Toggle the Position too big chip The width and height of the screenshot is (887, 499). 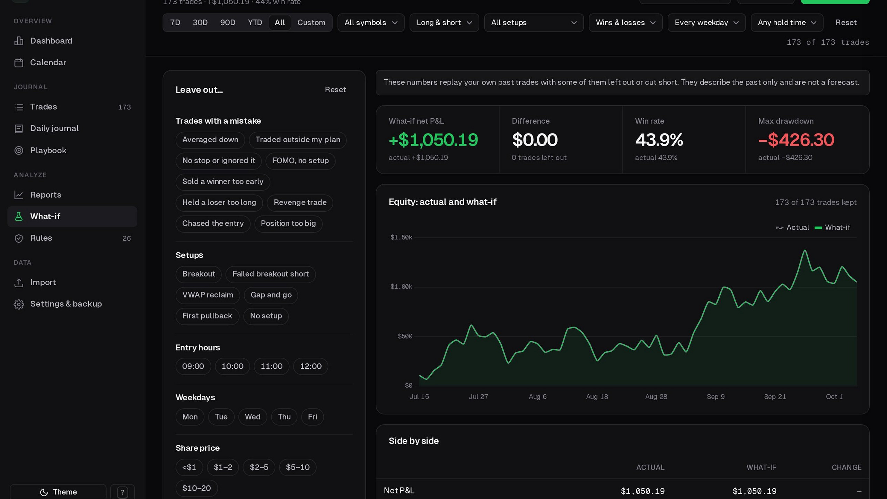point(288,224)
